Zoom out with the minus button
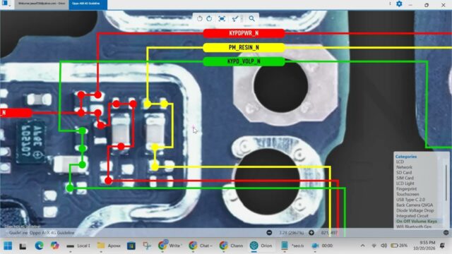Image resolution: width=452 pixels, height=254 pixels. click(x=269, y=232)
